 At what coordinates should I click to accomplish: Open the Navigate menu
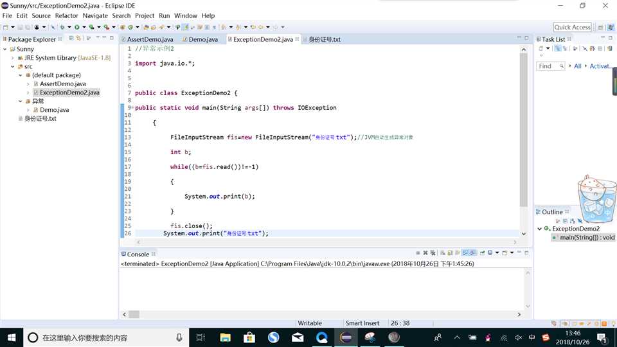(95, 15)
